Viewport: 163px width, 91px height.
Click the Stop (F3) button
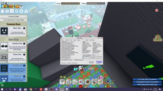coord(69,63)
